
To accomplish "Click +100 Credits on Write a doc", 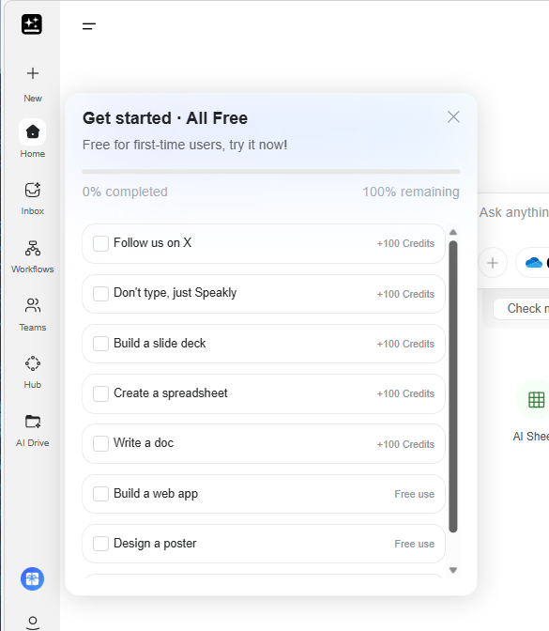I will pyautogui.click(x=405, y=444).
